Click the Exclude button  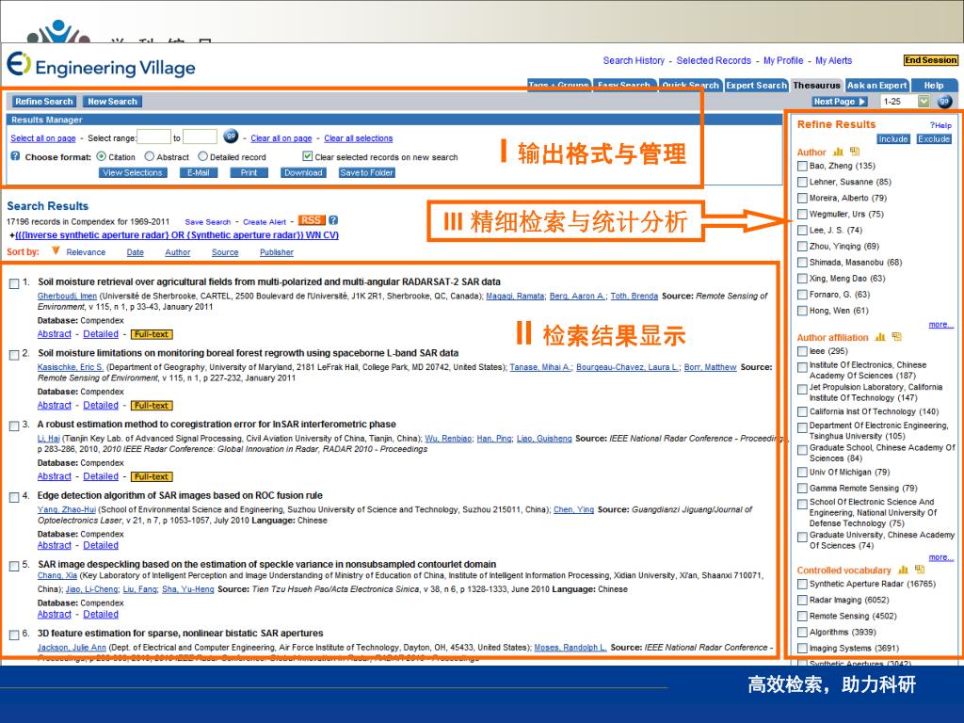click(934, 139)
